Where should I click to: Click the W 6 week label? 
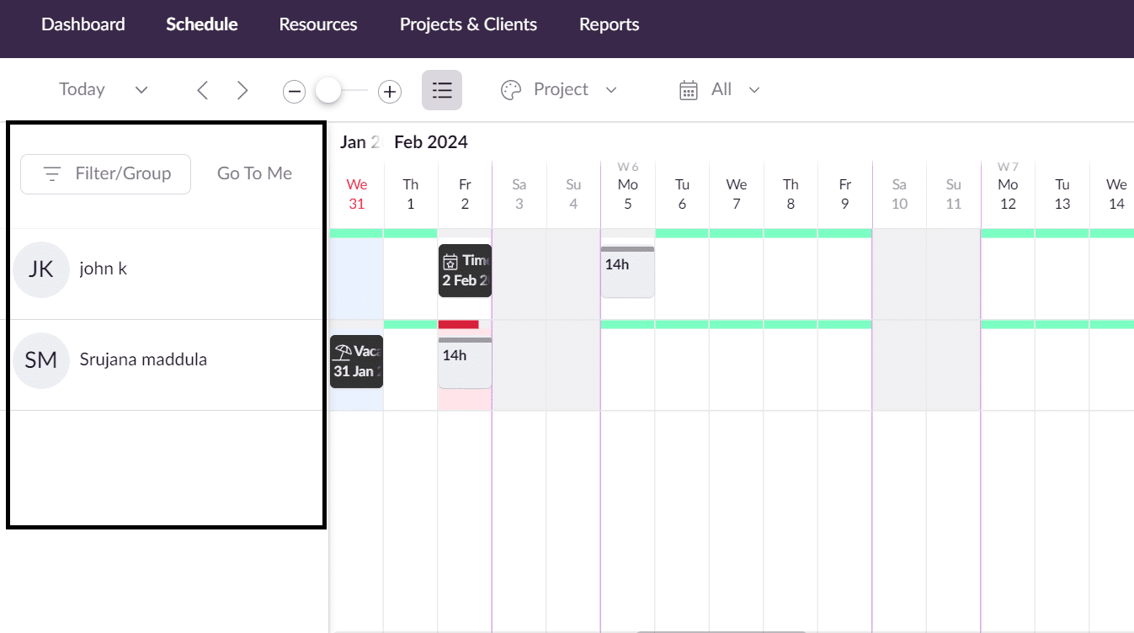(x=627, y=167)
